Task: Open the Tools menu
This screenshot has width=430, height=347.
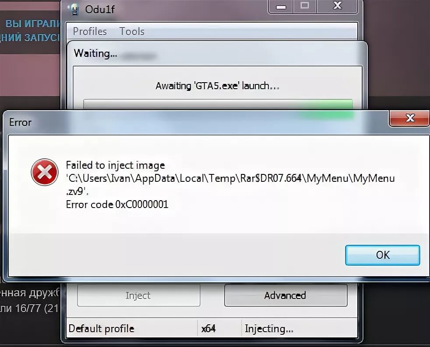Action: 132,31
